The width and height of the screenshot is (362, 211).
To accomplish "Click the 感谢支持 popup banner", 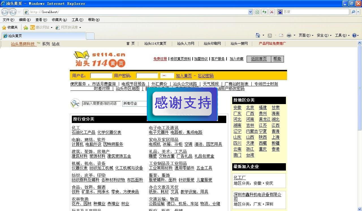I will pos(182,104).
